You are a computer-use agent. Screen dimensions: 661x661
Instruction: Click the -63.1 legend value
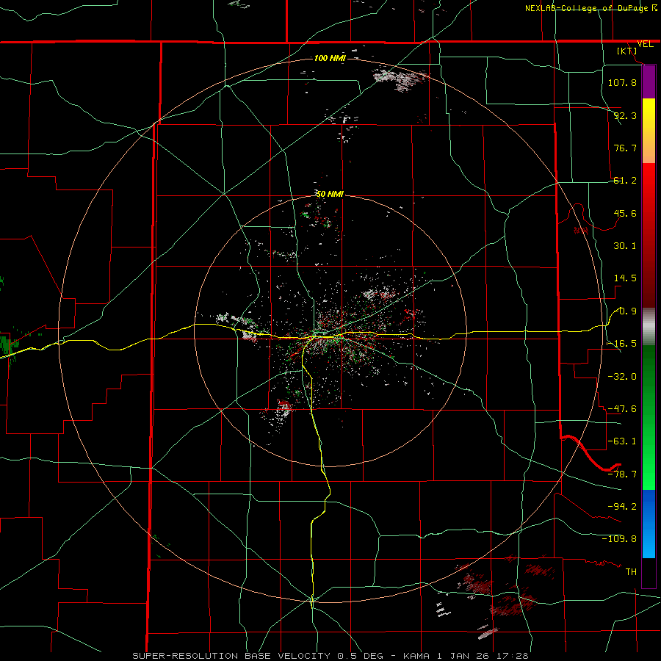(622, 441)
